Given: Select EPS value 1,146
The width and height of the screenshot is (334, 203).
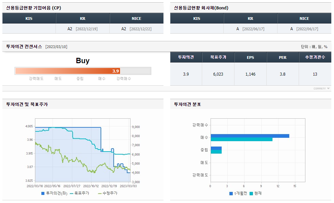Looking at the screenshot, I should click(x=250, y=74).
